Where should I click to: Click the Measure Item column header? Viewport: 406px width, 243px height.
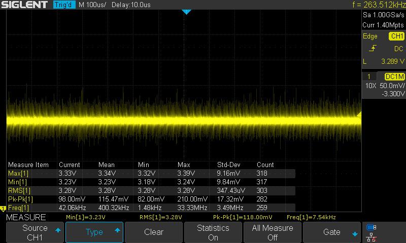click(x=28, y=165)
